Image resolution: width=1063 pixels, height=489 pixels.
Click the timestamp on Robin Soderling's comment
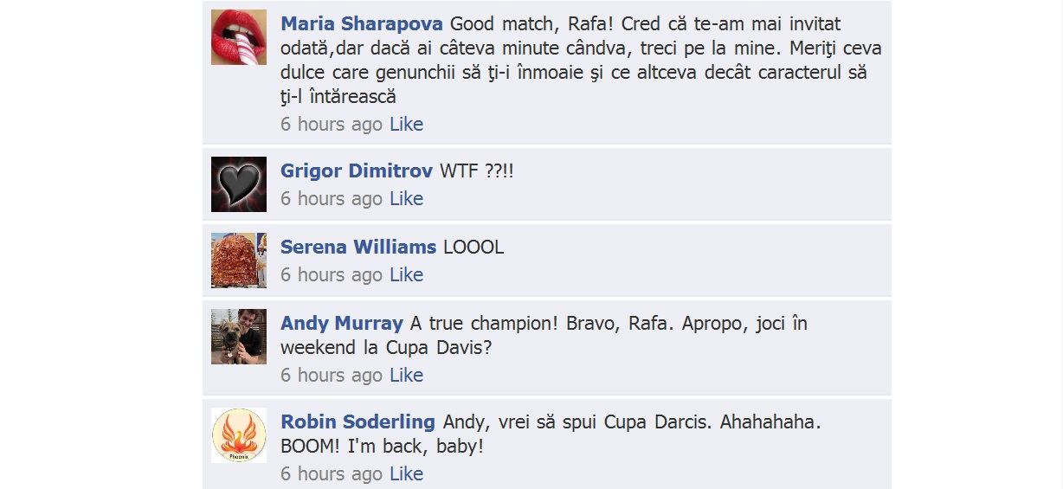332,474
